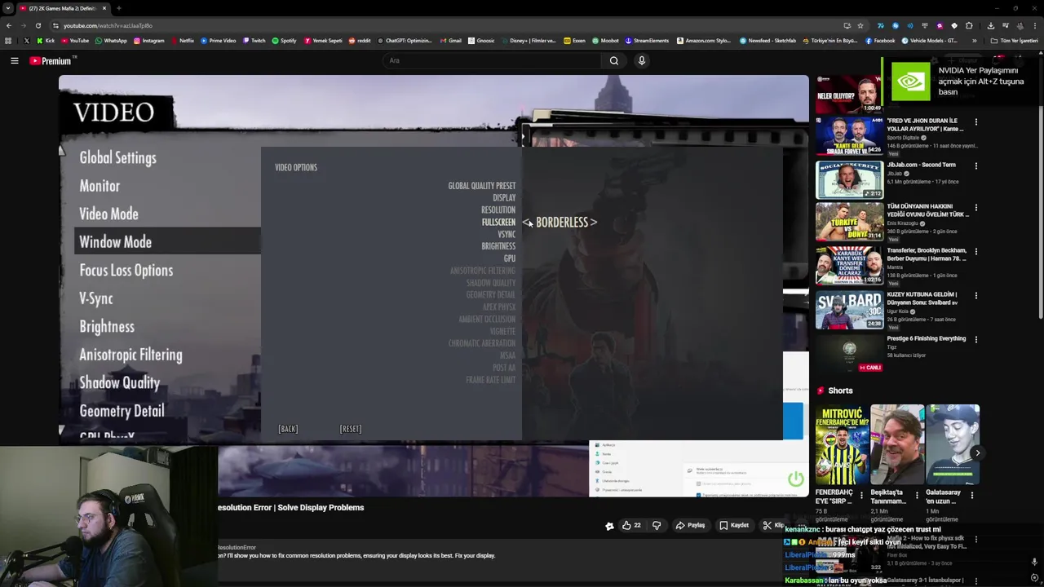Image resolution: width=1044 pixels, height=587 pixels.
Task: Click the [BACK] button in video options
Action: (x=288, y=429)
